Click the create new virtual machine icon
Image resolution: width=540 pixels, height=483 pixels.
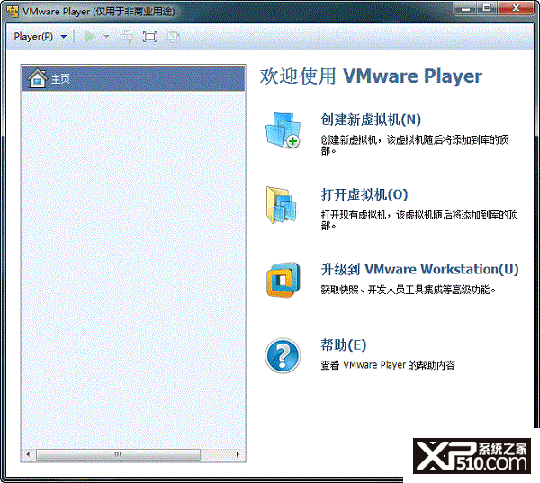[x=283, y=130]
